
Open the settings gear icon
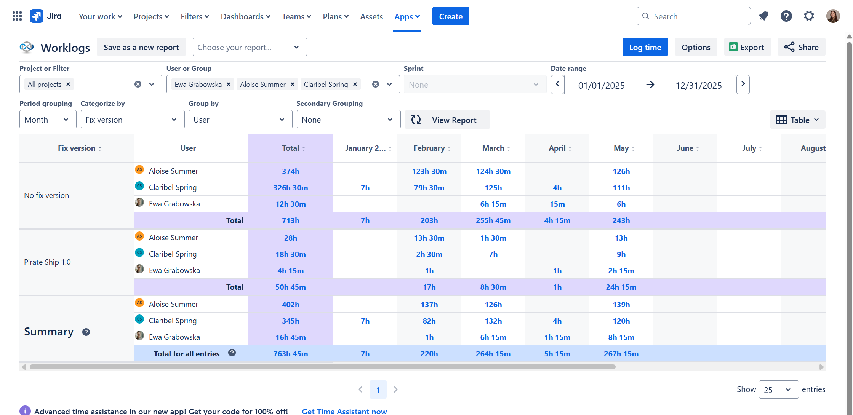(x=809, y=16)
